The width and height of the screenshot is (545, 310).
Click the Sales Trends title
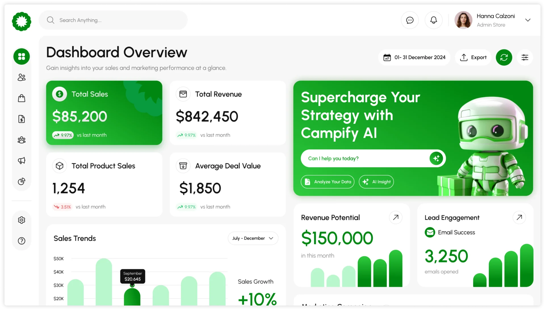75,238
